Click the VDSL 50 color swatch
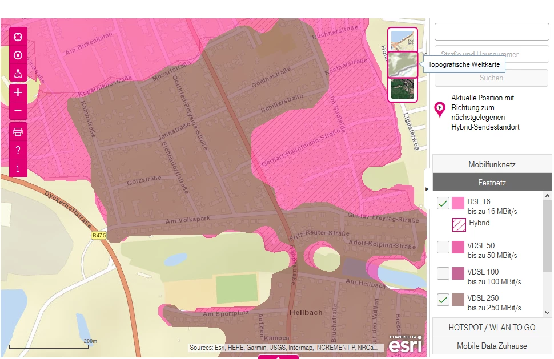The height and width of the screenshot is (359, 554). pos(458,247)
